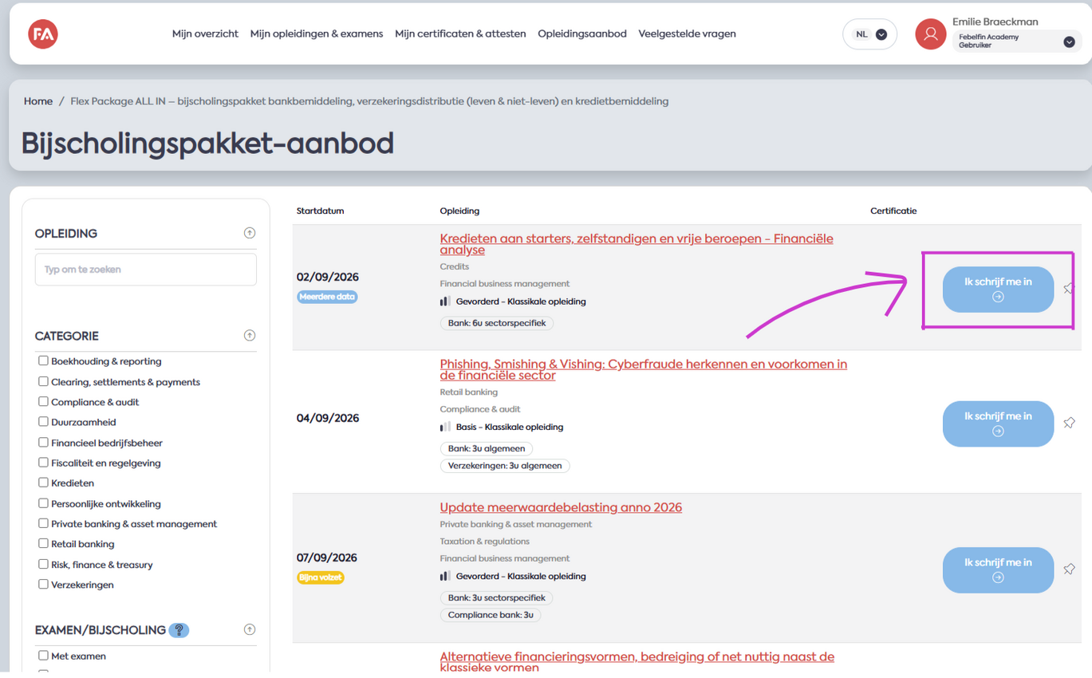Open the Update meerwaardebelasting anno 2026 link
Image resolution: width=1092 pixels, height=678 pixels.
pyautogui.click(x=561, y=507)
